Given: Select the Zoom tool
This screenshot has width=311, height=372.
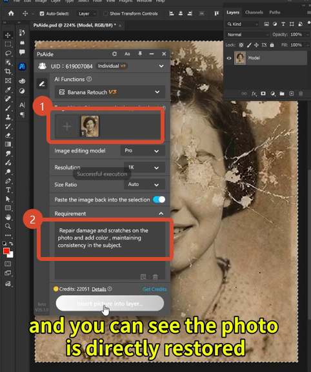Looking at the screenshot, I should click(x=8, y=226).
